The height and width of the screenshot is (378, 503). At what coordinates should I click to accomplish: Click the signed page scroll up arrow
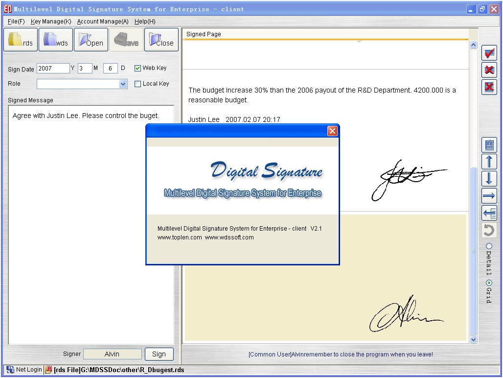click(473, 45)
